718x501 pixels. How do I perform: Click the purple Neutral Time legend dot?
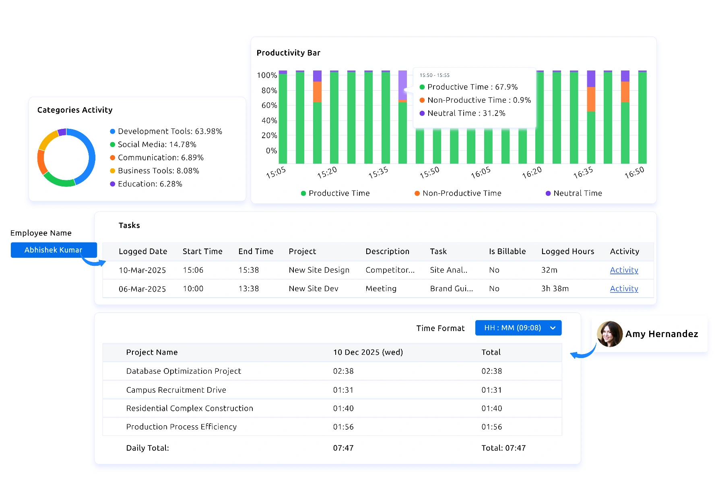[548, 193]
